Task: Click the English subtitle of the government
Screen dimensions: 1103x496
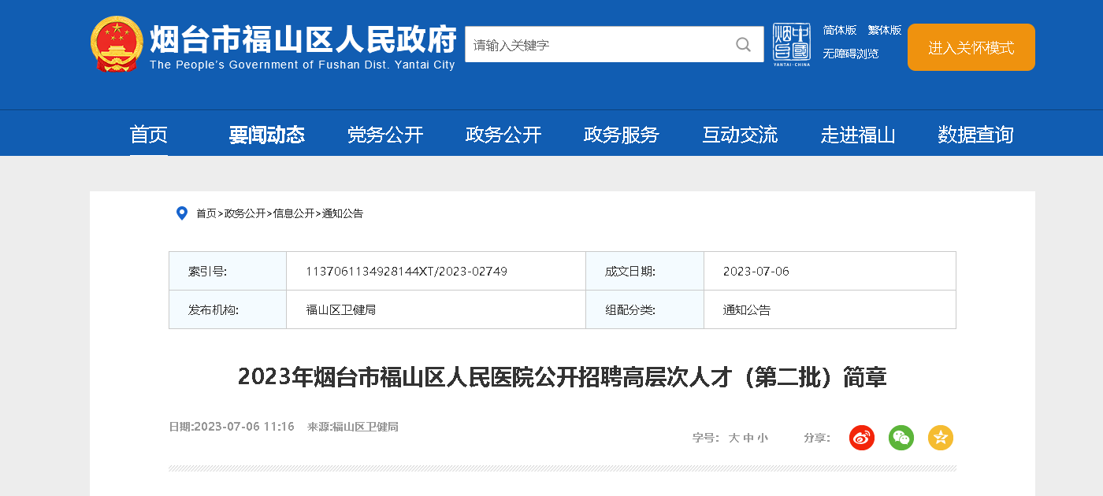Action: [303, 65]
